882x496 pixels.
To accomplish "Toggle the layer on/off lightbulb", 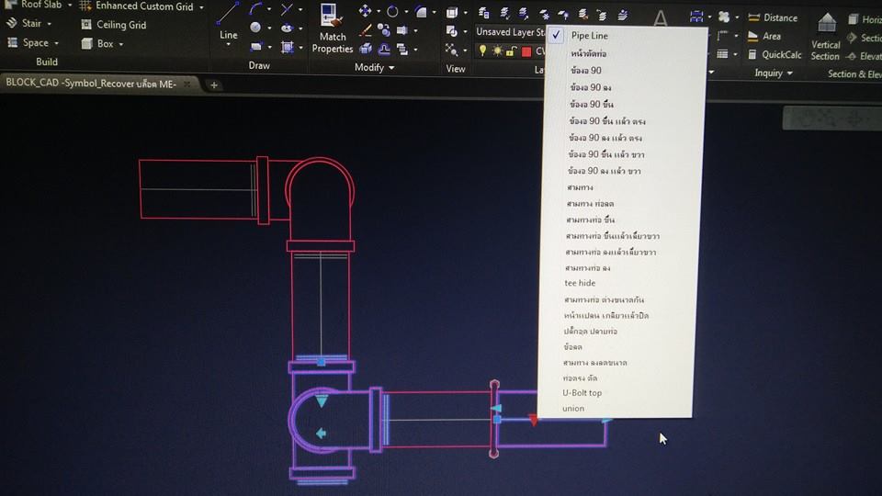I will pos(482,51).
